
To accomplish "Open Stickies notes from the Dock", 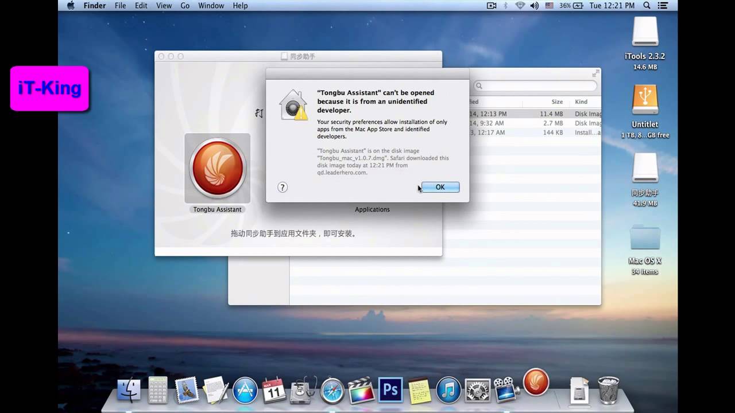I will click(x=420, y=391).
